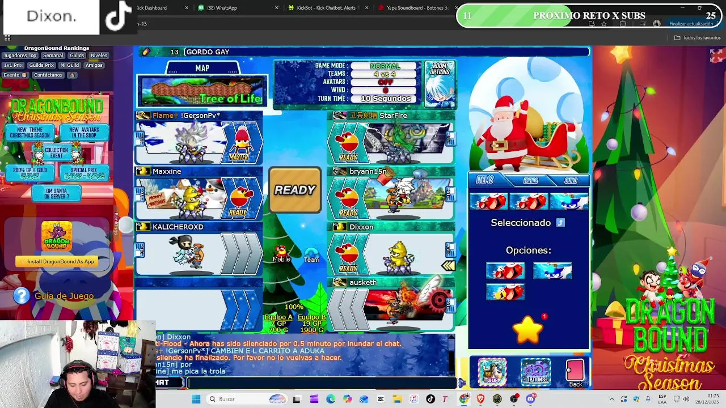Screen dimensions: 726x408
Task: Click the MAP button
Action: coord(202,68)
